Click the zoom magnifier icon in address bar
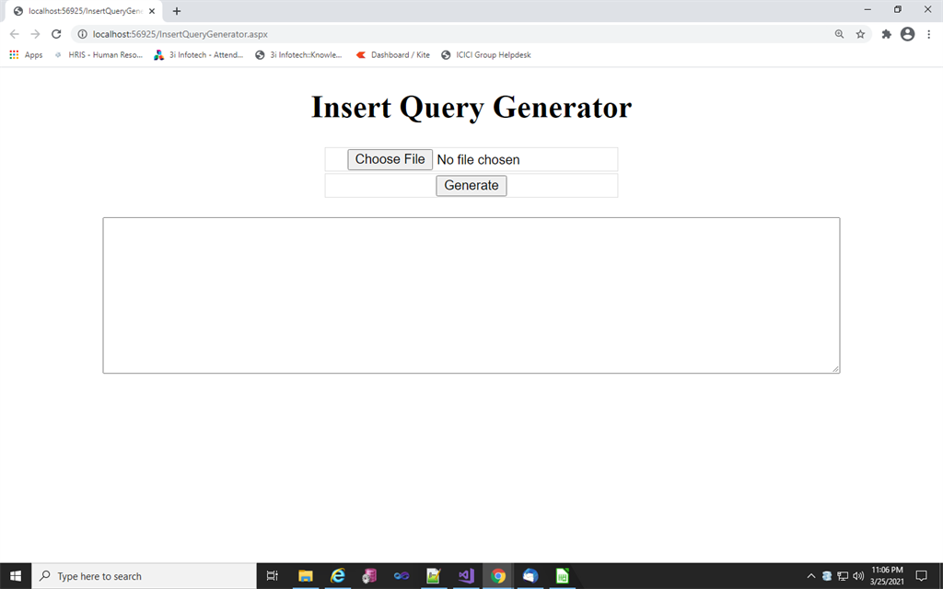This screenshot has width=943, height=589. (838, 33)
